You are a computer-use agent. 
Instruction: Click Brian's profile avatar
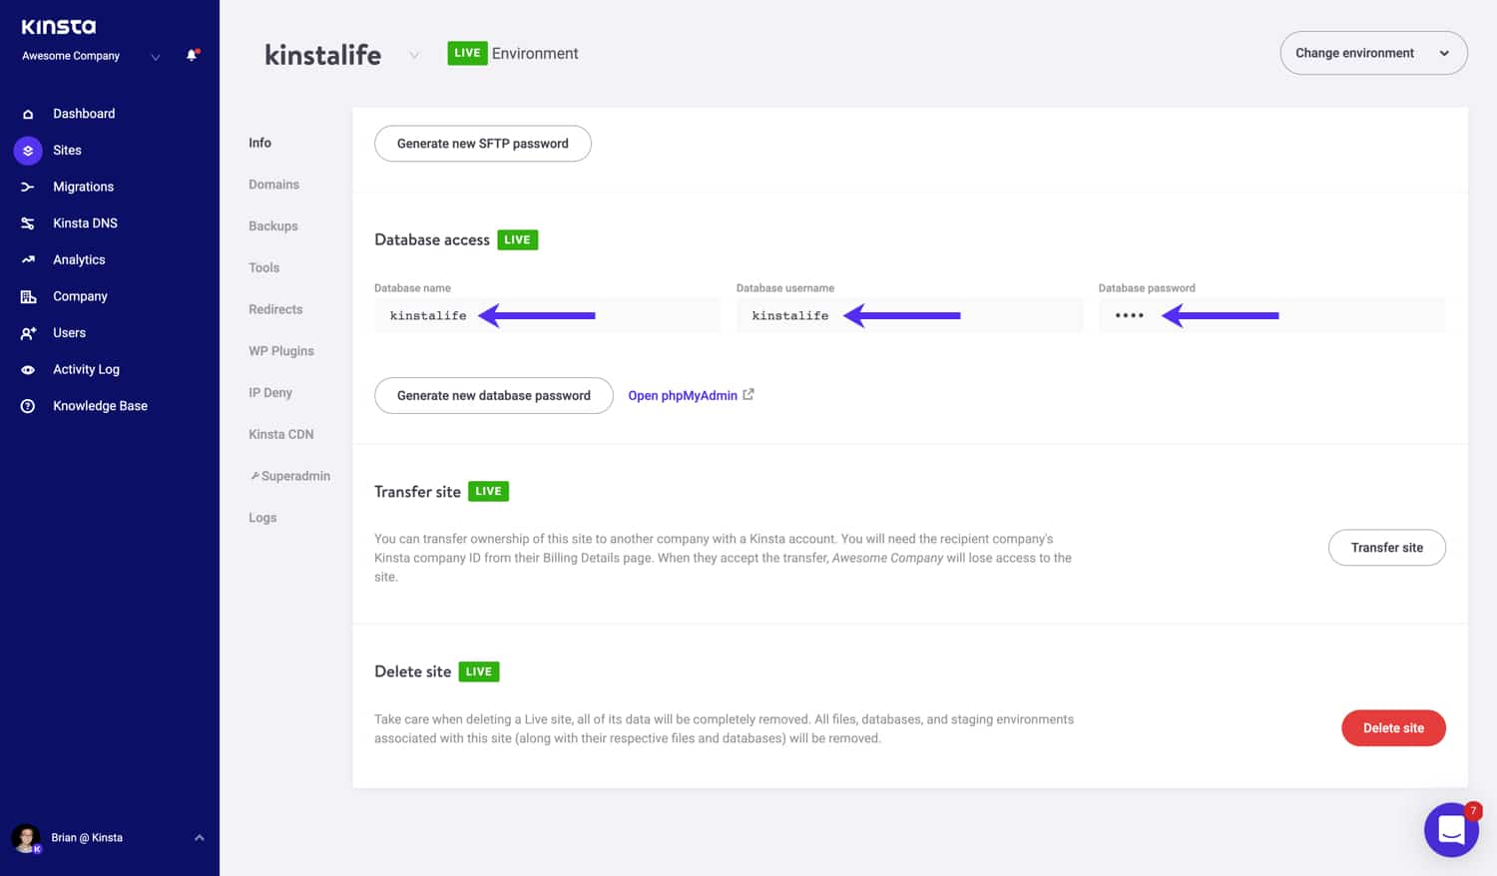coord(26,838)
